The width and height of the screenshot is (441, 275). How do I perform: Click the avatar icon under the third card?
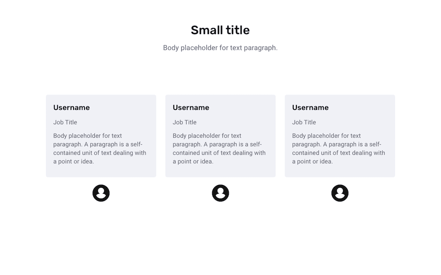coord(340,193)
